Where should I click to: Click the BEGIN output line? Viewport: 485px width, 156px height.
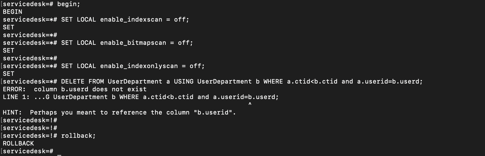13,12
